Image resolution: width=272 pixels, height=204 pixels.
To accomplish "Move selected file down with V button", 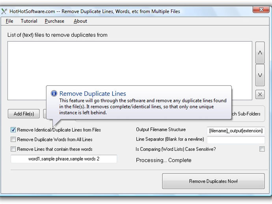I will 260,75.
